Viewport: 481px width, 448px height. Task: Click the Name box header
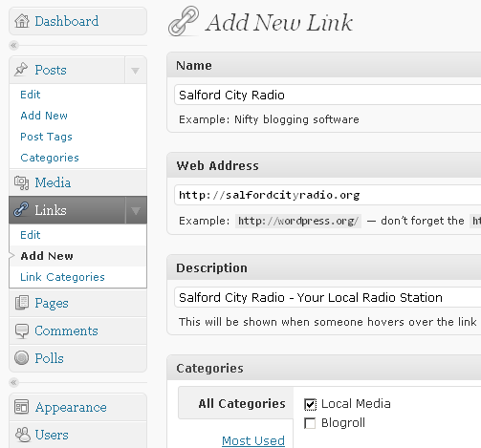tap(324, 65)
